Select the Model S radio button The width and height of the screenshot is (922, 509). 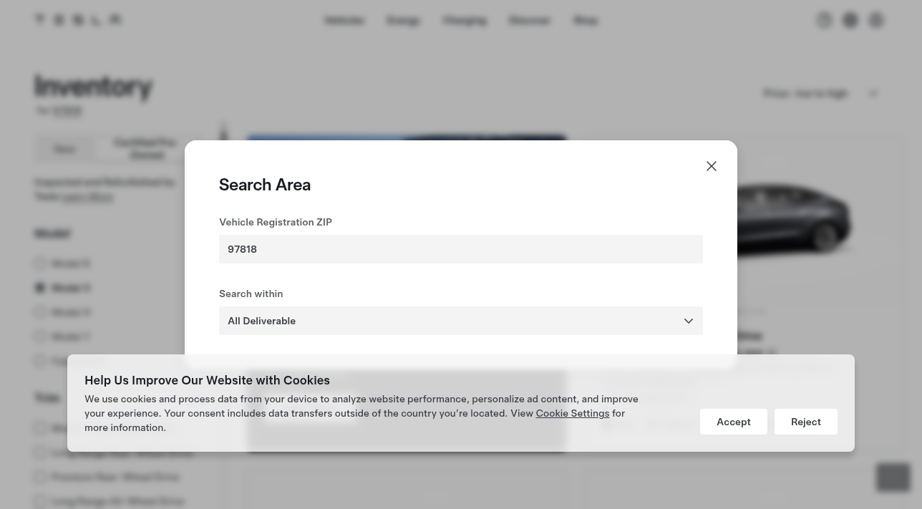(40, 263)
